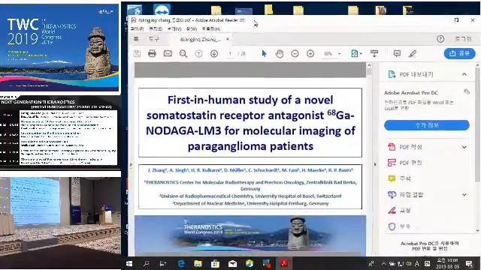
Task: Click the document title text in the PDF
Action: pyautogui.click(x=250, y=123)
